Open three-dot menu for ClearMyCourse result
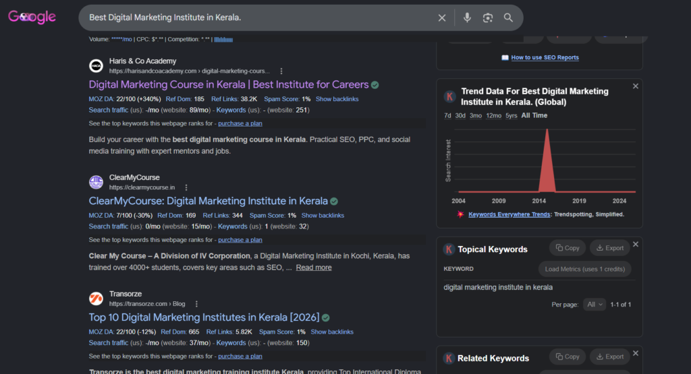691x374 pixels. tap(186, 187)
